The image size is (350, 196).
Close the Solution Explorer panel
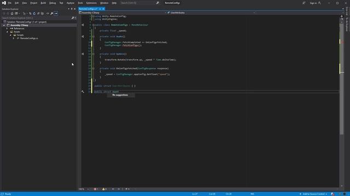click(75, 9)
